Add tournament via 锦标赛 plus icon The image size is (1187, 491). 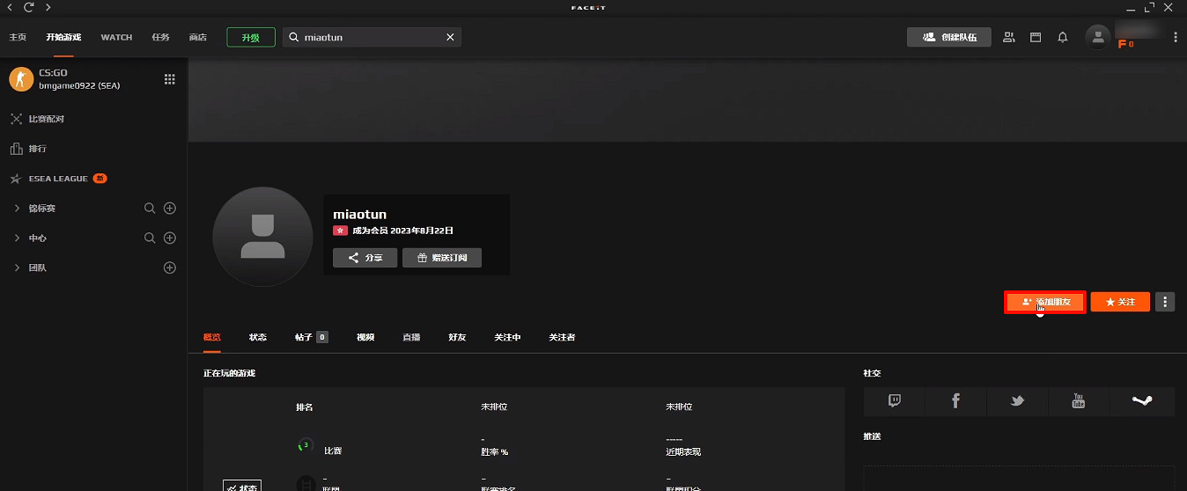[x=171, y=209]
